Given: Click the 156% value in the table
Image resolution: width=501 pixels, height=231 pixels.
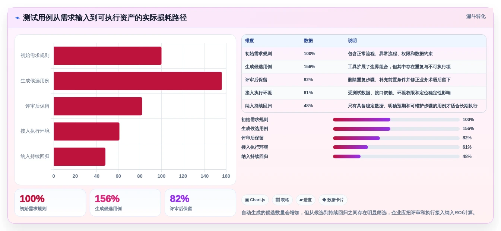Looking at the screenshot, I should [x=310, y=67].
